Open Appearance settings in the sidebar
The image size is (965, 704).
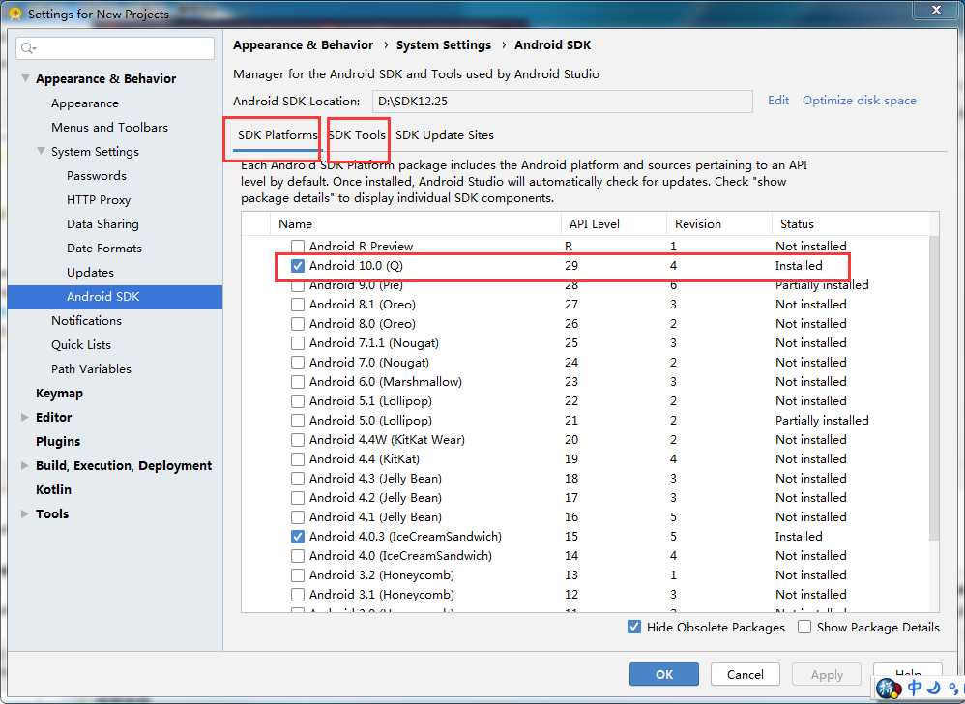85,103
